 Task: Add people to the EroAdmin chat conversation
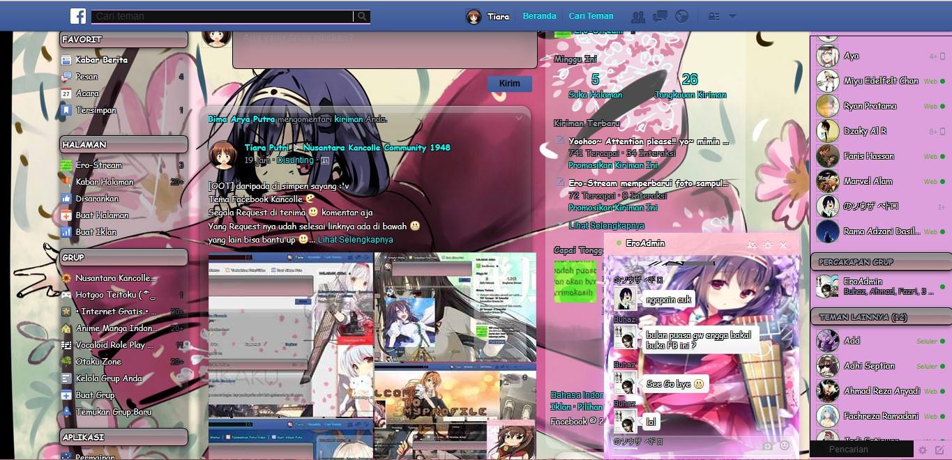(751, 245)
